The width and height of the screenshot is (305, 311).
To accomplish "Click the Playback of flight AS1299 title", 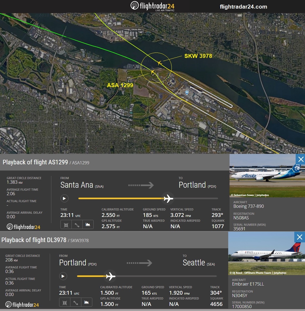I will tap(35, 162).
